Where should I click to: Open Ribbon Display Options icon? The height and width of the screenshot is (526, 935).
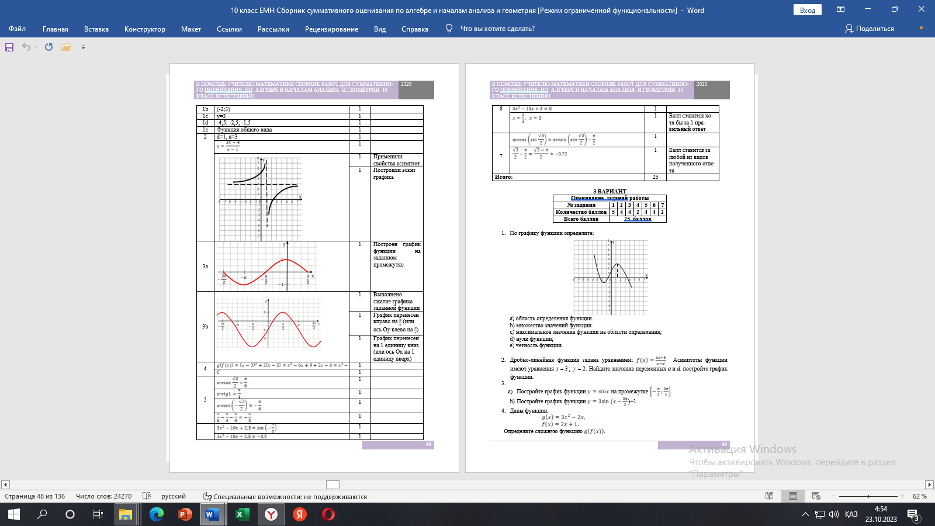(840, 9)
